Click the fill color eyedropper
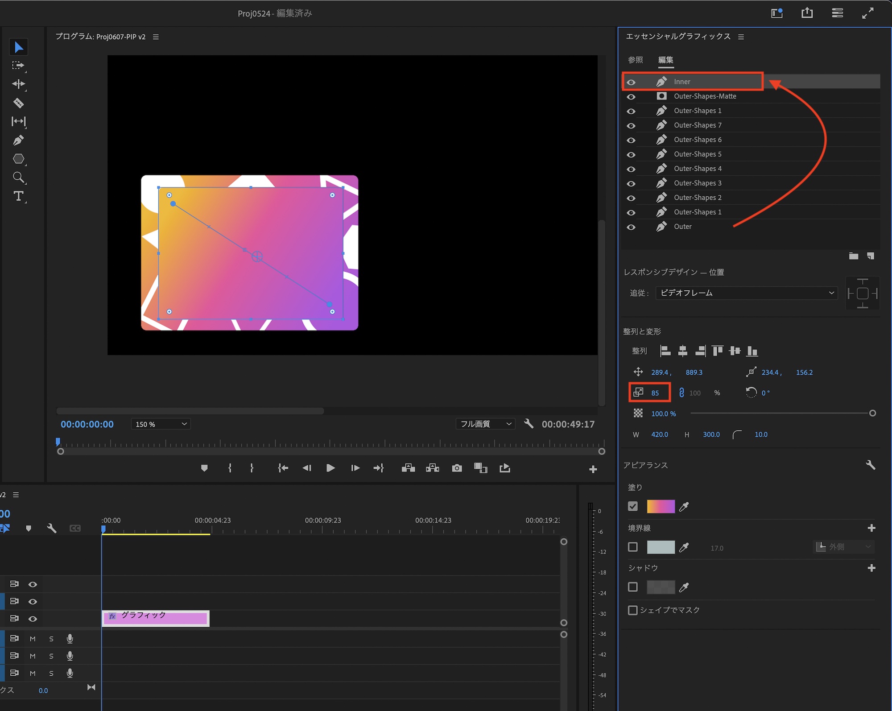The image size is (892, 711). coord(684,507)
